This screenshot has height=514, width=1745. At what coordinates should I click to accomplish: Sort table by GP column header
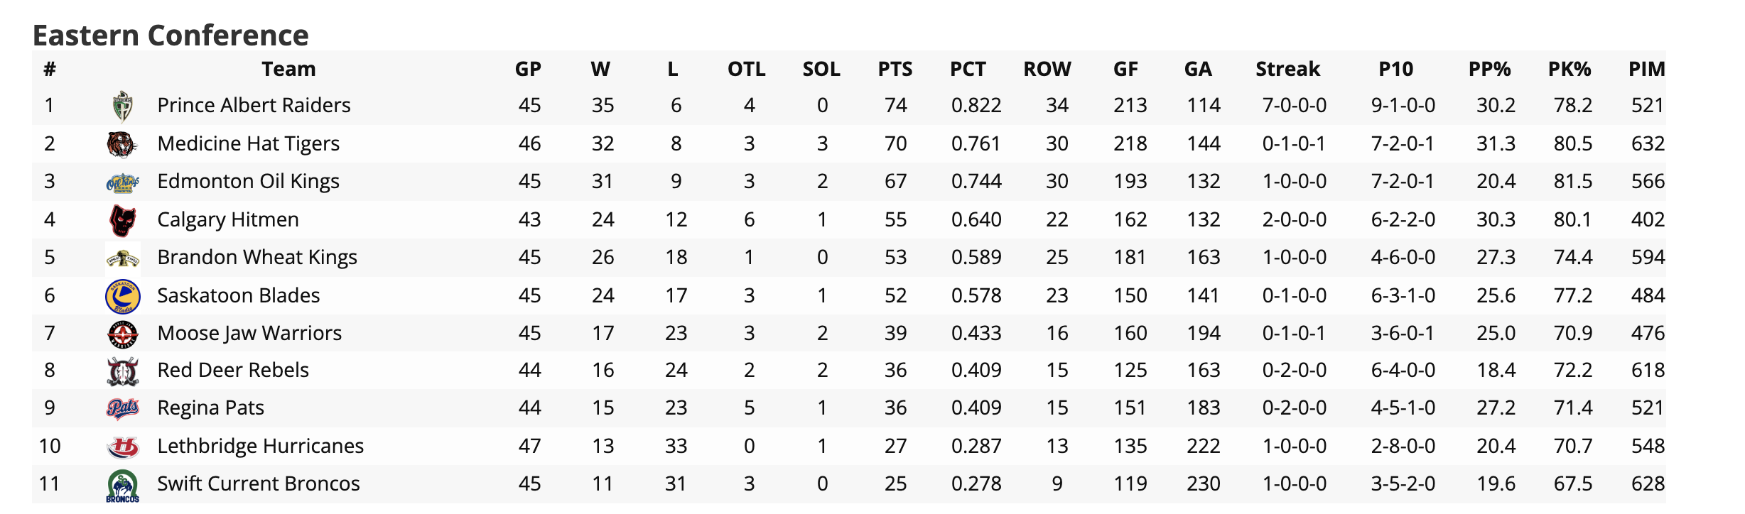click(528, 69)
